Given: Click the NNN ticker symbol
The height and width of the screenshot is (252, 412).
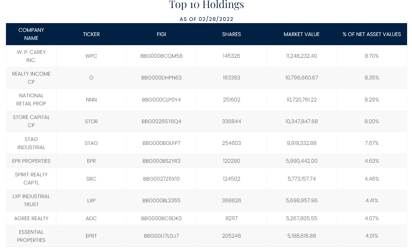Looking at the screenshot, I should pyautogui.click(x=91, y=100).
